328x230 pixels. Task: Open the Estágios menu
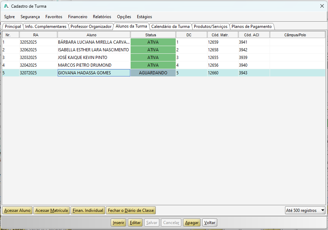144,17
